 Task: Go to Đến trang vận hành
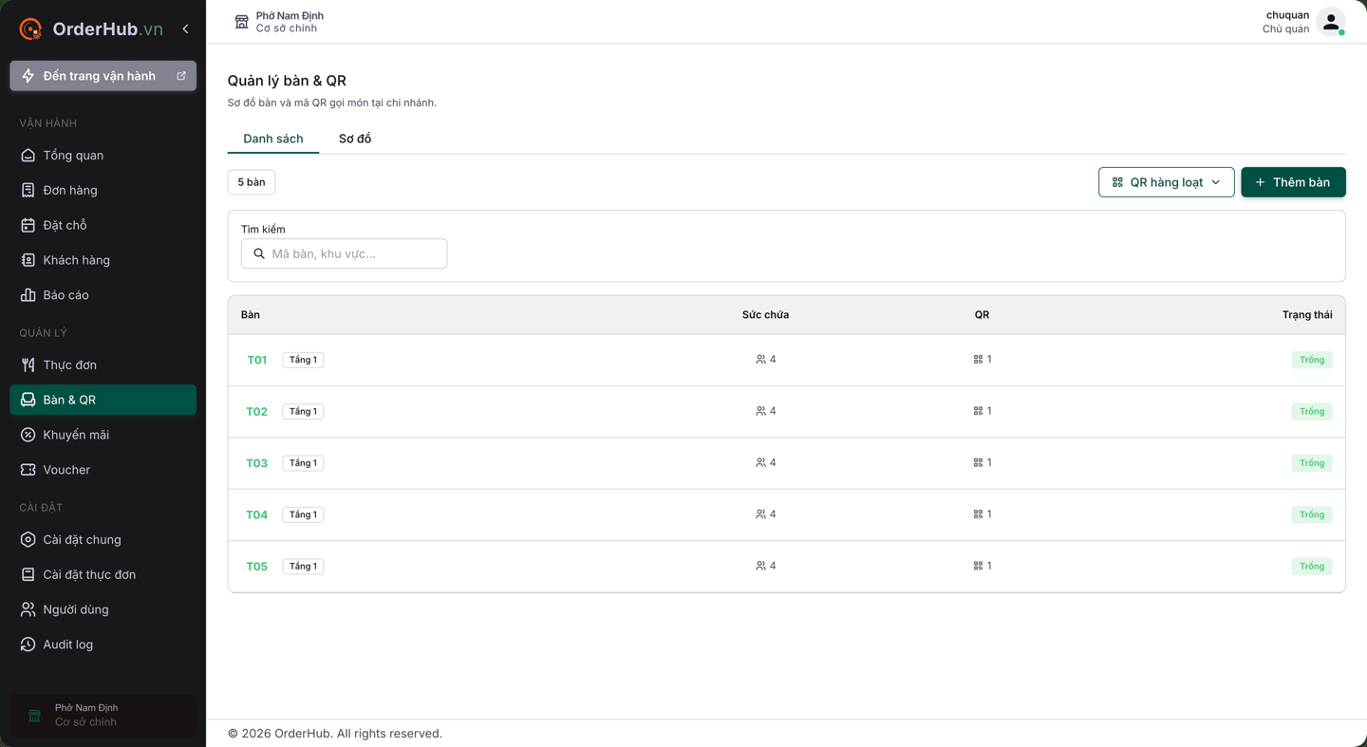coord(103,76)
